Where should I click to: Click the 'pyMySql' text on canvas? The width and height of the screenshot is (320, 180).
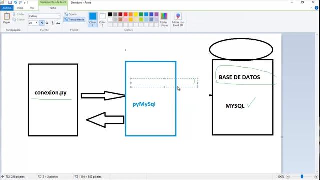[x=144, y=104]
